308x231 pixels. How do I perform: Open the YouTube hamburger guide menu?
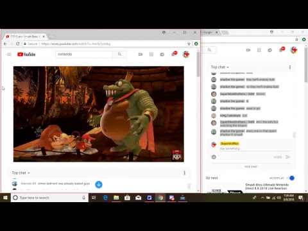coord(9,55)
